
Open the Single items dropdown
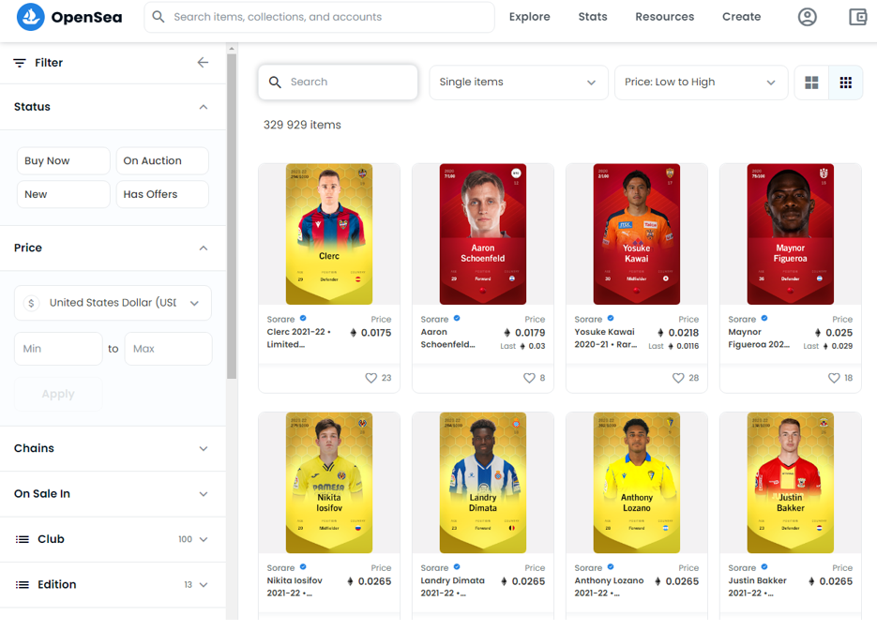[519, 83]
